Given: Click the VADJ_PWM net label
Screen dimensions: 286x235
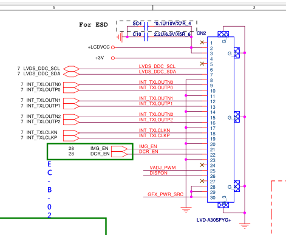Looking at the screenshot, I should tap(163, 168).
